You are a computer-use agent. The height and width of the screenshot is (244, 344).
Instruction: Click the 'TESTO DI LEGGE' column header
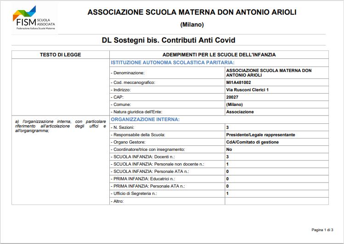click(x=60, y=55)
